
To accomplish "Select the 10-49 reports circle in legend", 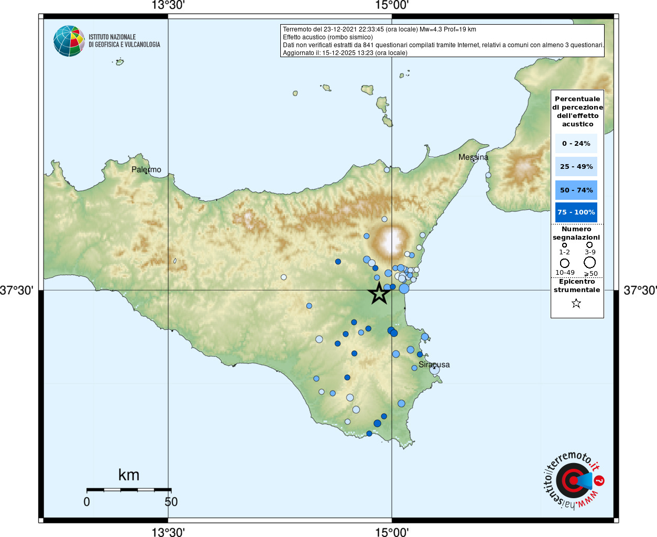I will [x=564, y=263].
